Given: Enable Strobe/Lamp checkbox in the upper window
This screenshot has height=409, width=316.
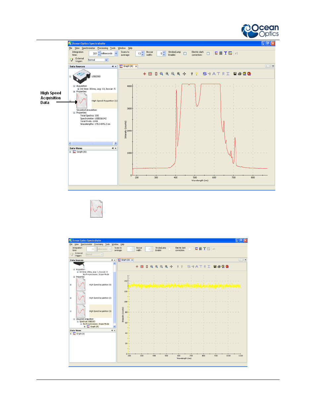Looking at the screenshot, I should coord(185,53).
